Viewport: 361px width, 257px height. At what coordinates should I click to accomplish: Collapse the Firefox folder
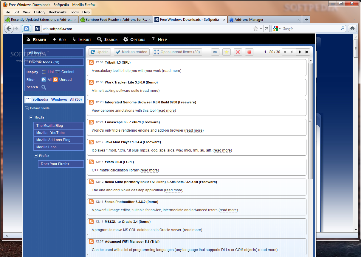coord(36,156)
